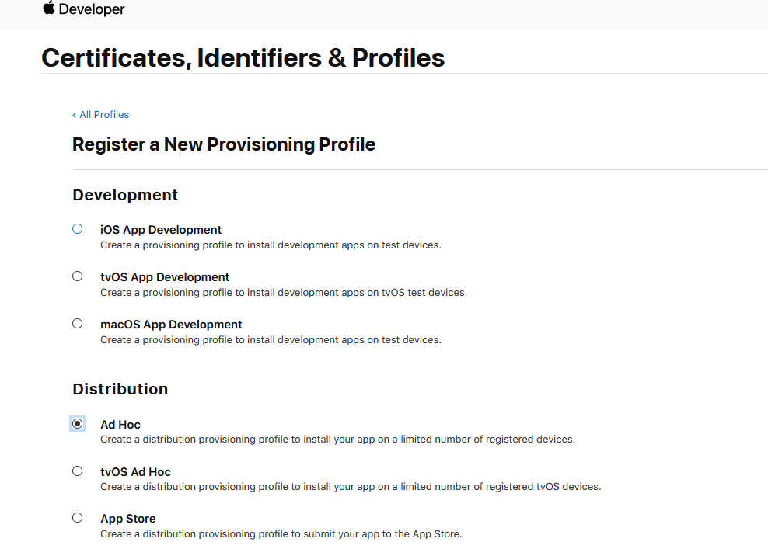
Task: Click the Apple logo icon
Action: [49, 9]
